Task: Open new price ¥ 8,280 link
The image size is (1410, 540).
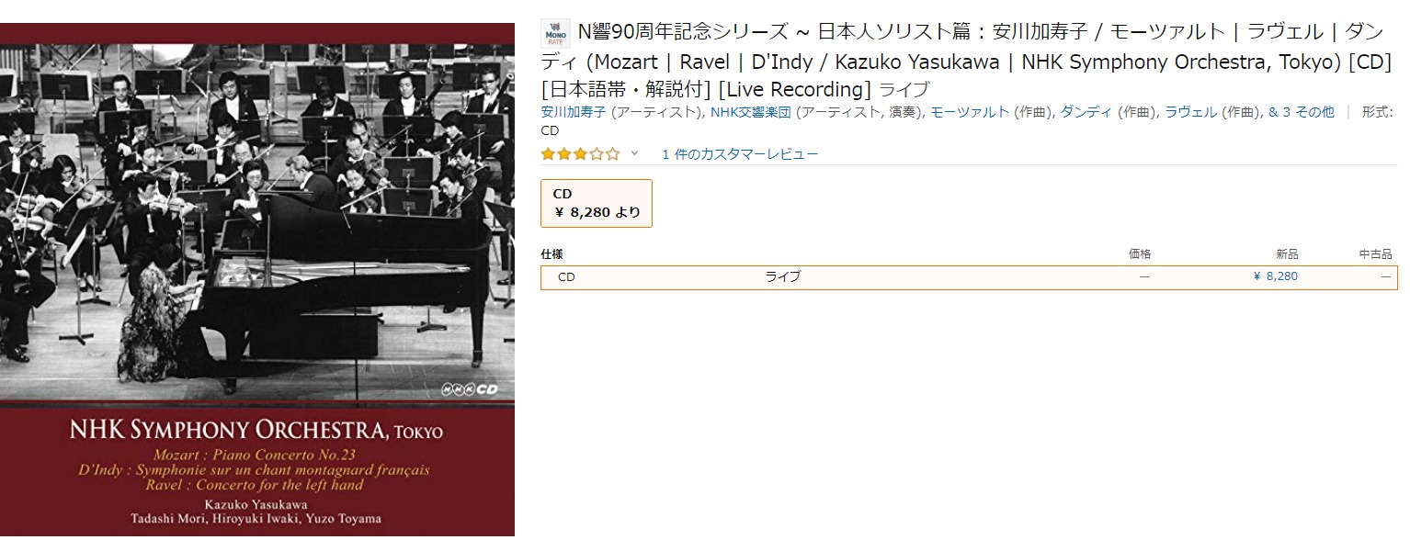Action: pos(1276,276)
